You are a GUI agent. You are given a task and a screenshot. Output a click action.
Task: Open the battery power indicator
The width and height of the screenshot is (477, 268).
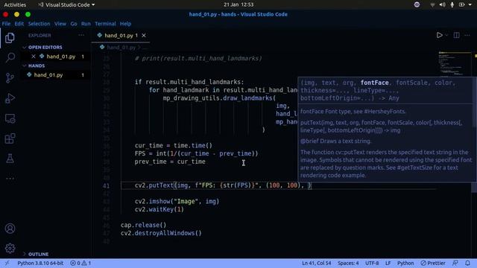point(462,5)
